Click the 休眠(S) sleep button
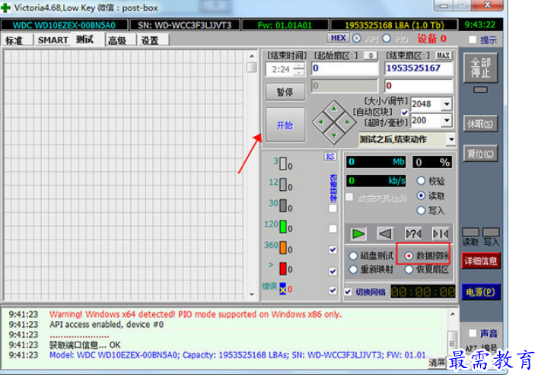 tap(480, 124)
